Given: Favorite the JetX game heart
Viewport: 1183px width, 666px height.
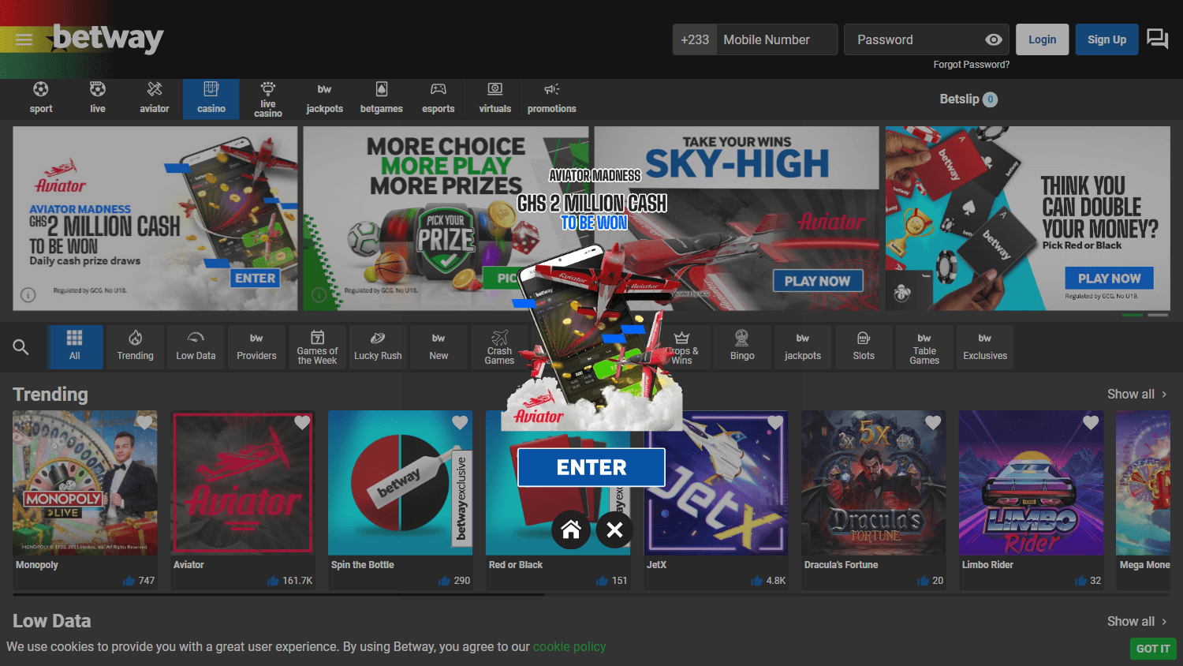Looking at the screenshot, I should tap(775, 423).
